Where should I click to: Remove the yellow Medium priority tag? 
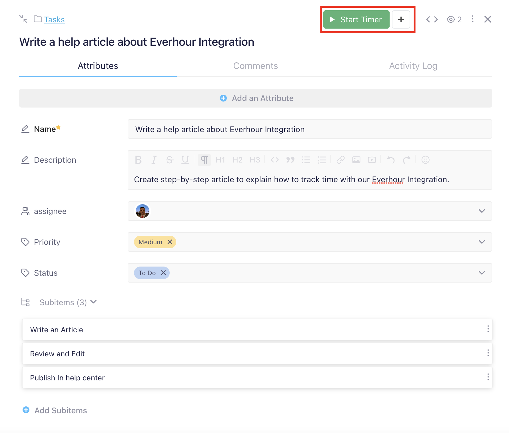tap(170, 242)
